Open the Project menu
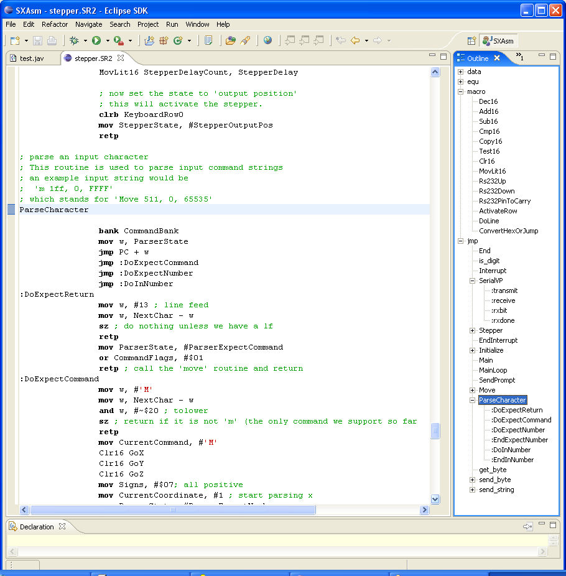 click(148, 24)
